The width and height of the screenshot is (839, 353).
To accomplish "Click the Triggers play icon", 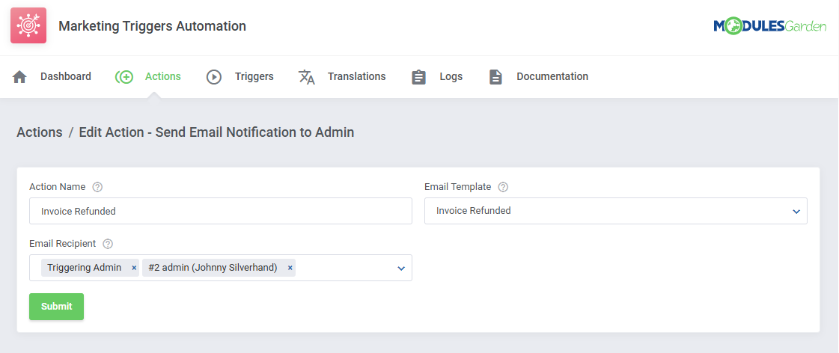I will coord(214,77).
